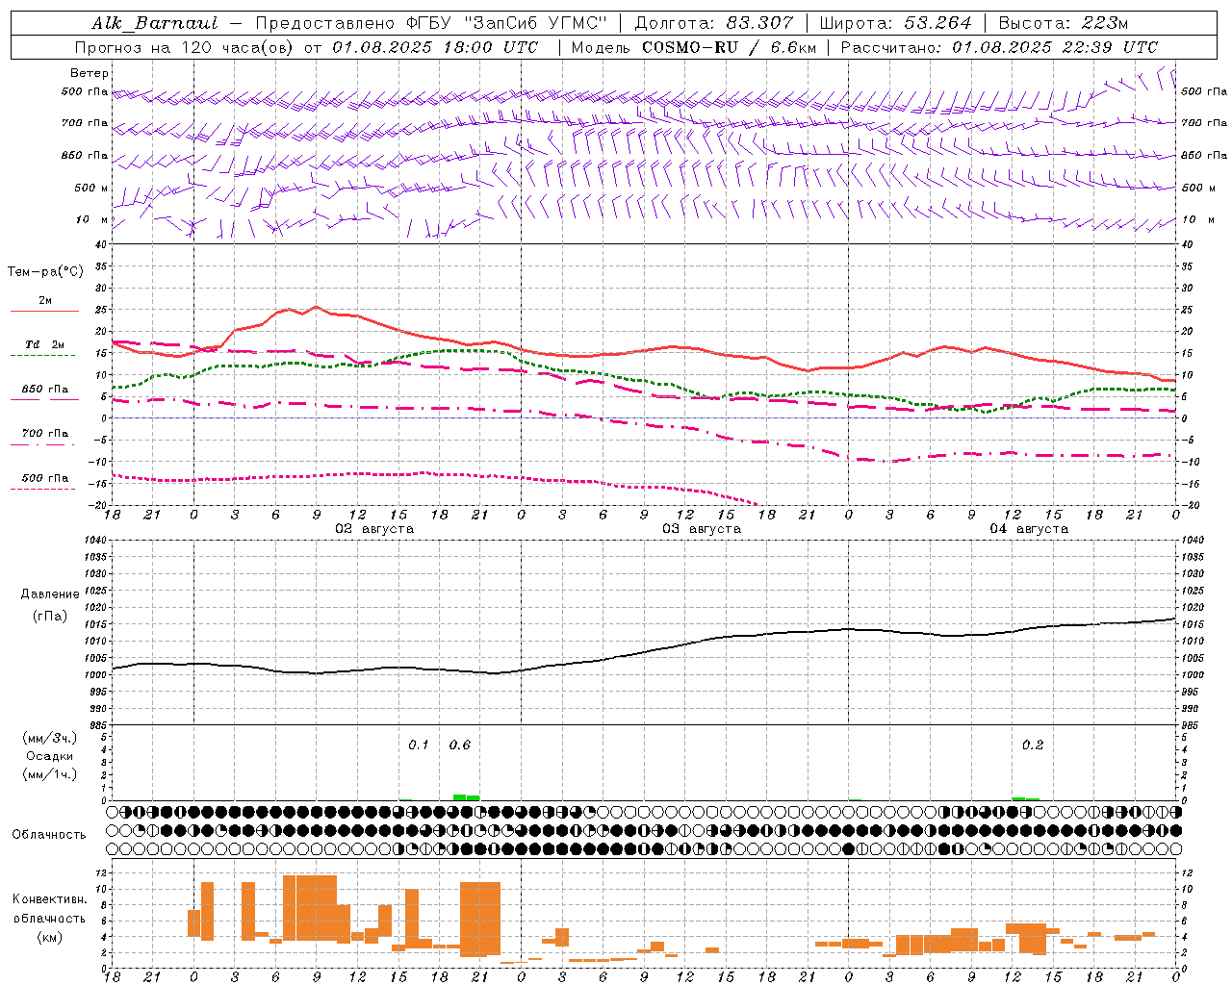Screen dimensions: 1232x985
Task: Select the Долгота: 83.307 header value
Action: pos(714,23)
